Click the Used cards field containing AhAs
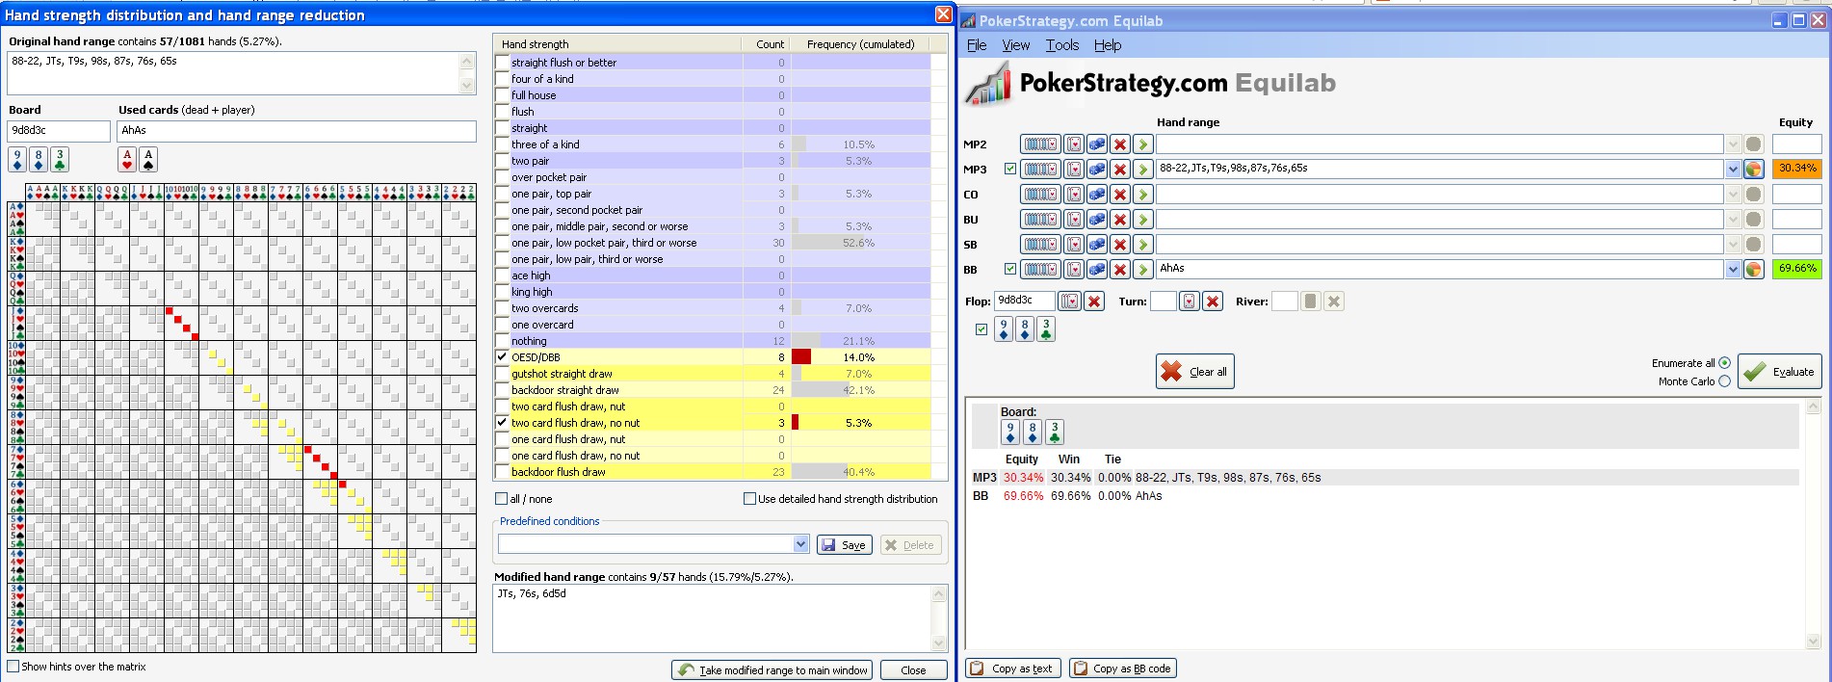 (297, 131)
